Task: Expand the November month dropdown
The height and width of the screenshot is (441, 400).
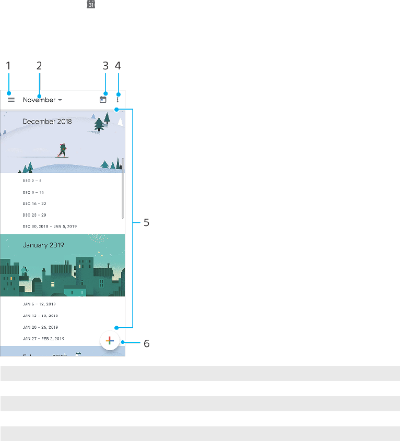Action: click(x=42, y=100)
